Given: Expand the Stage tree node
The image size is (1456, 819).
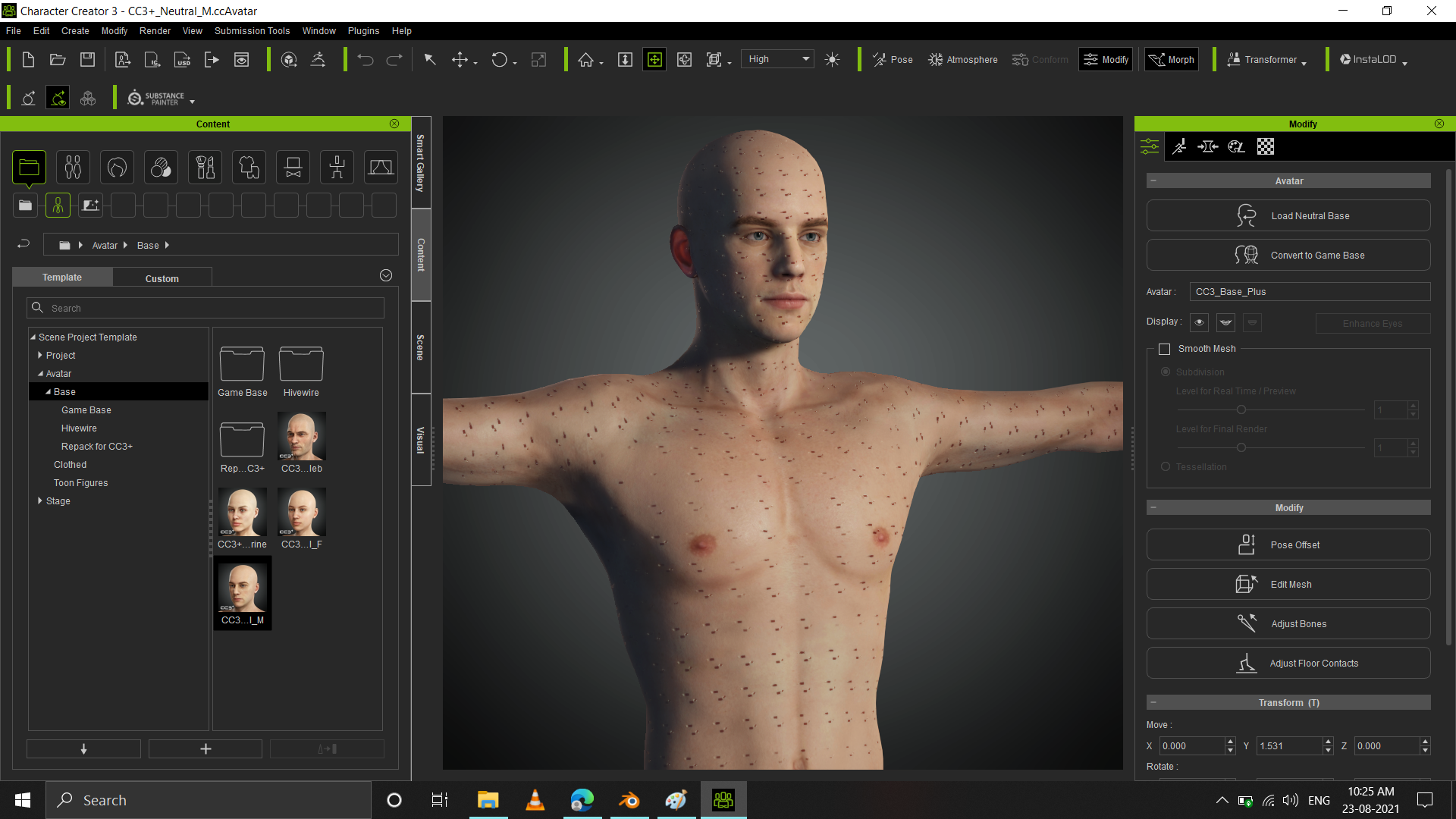Looking at the screenshot, I should pos(40,500).
